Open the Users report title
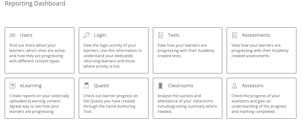303x122 pixels. pyautogui.click(x=26, y=35)
